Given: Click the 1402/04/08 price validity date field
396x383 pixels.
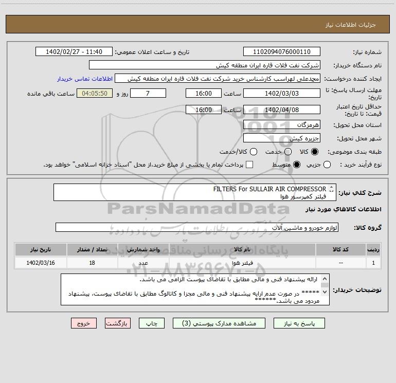Looking at the screenshot, I should [282, 110].
